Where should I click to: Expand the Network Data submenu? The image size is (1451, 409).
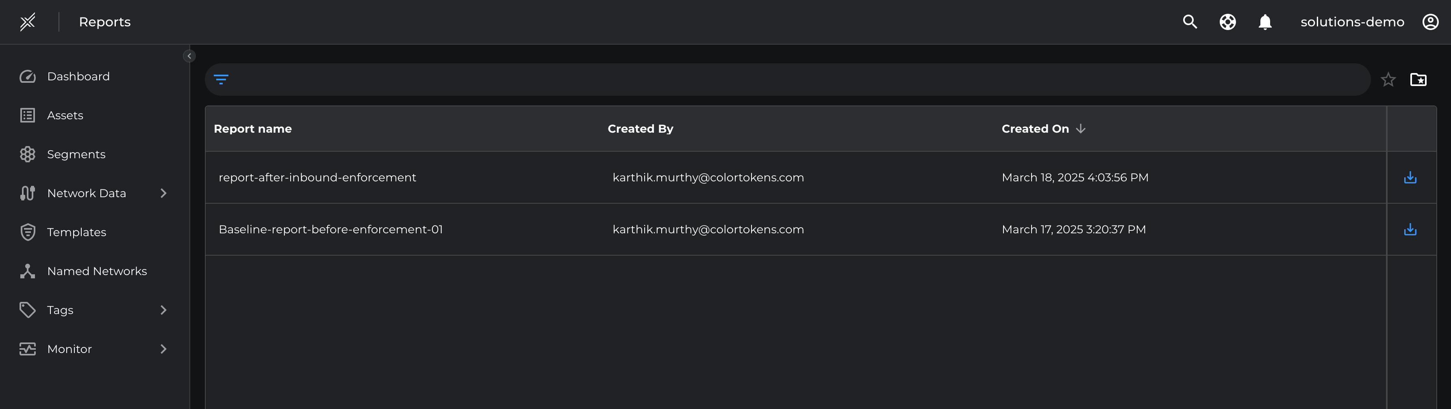pos(163,194)
